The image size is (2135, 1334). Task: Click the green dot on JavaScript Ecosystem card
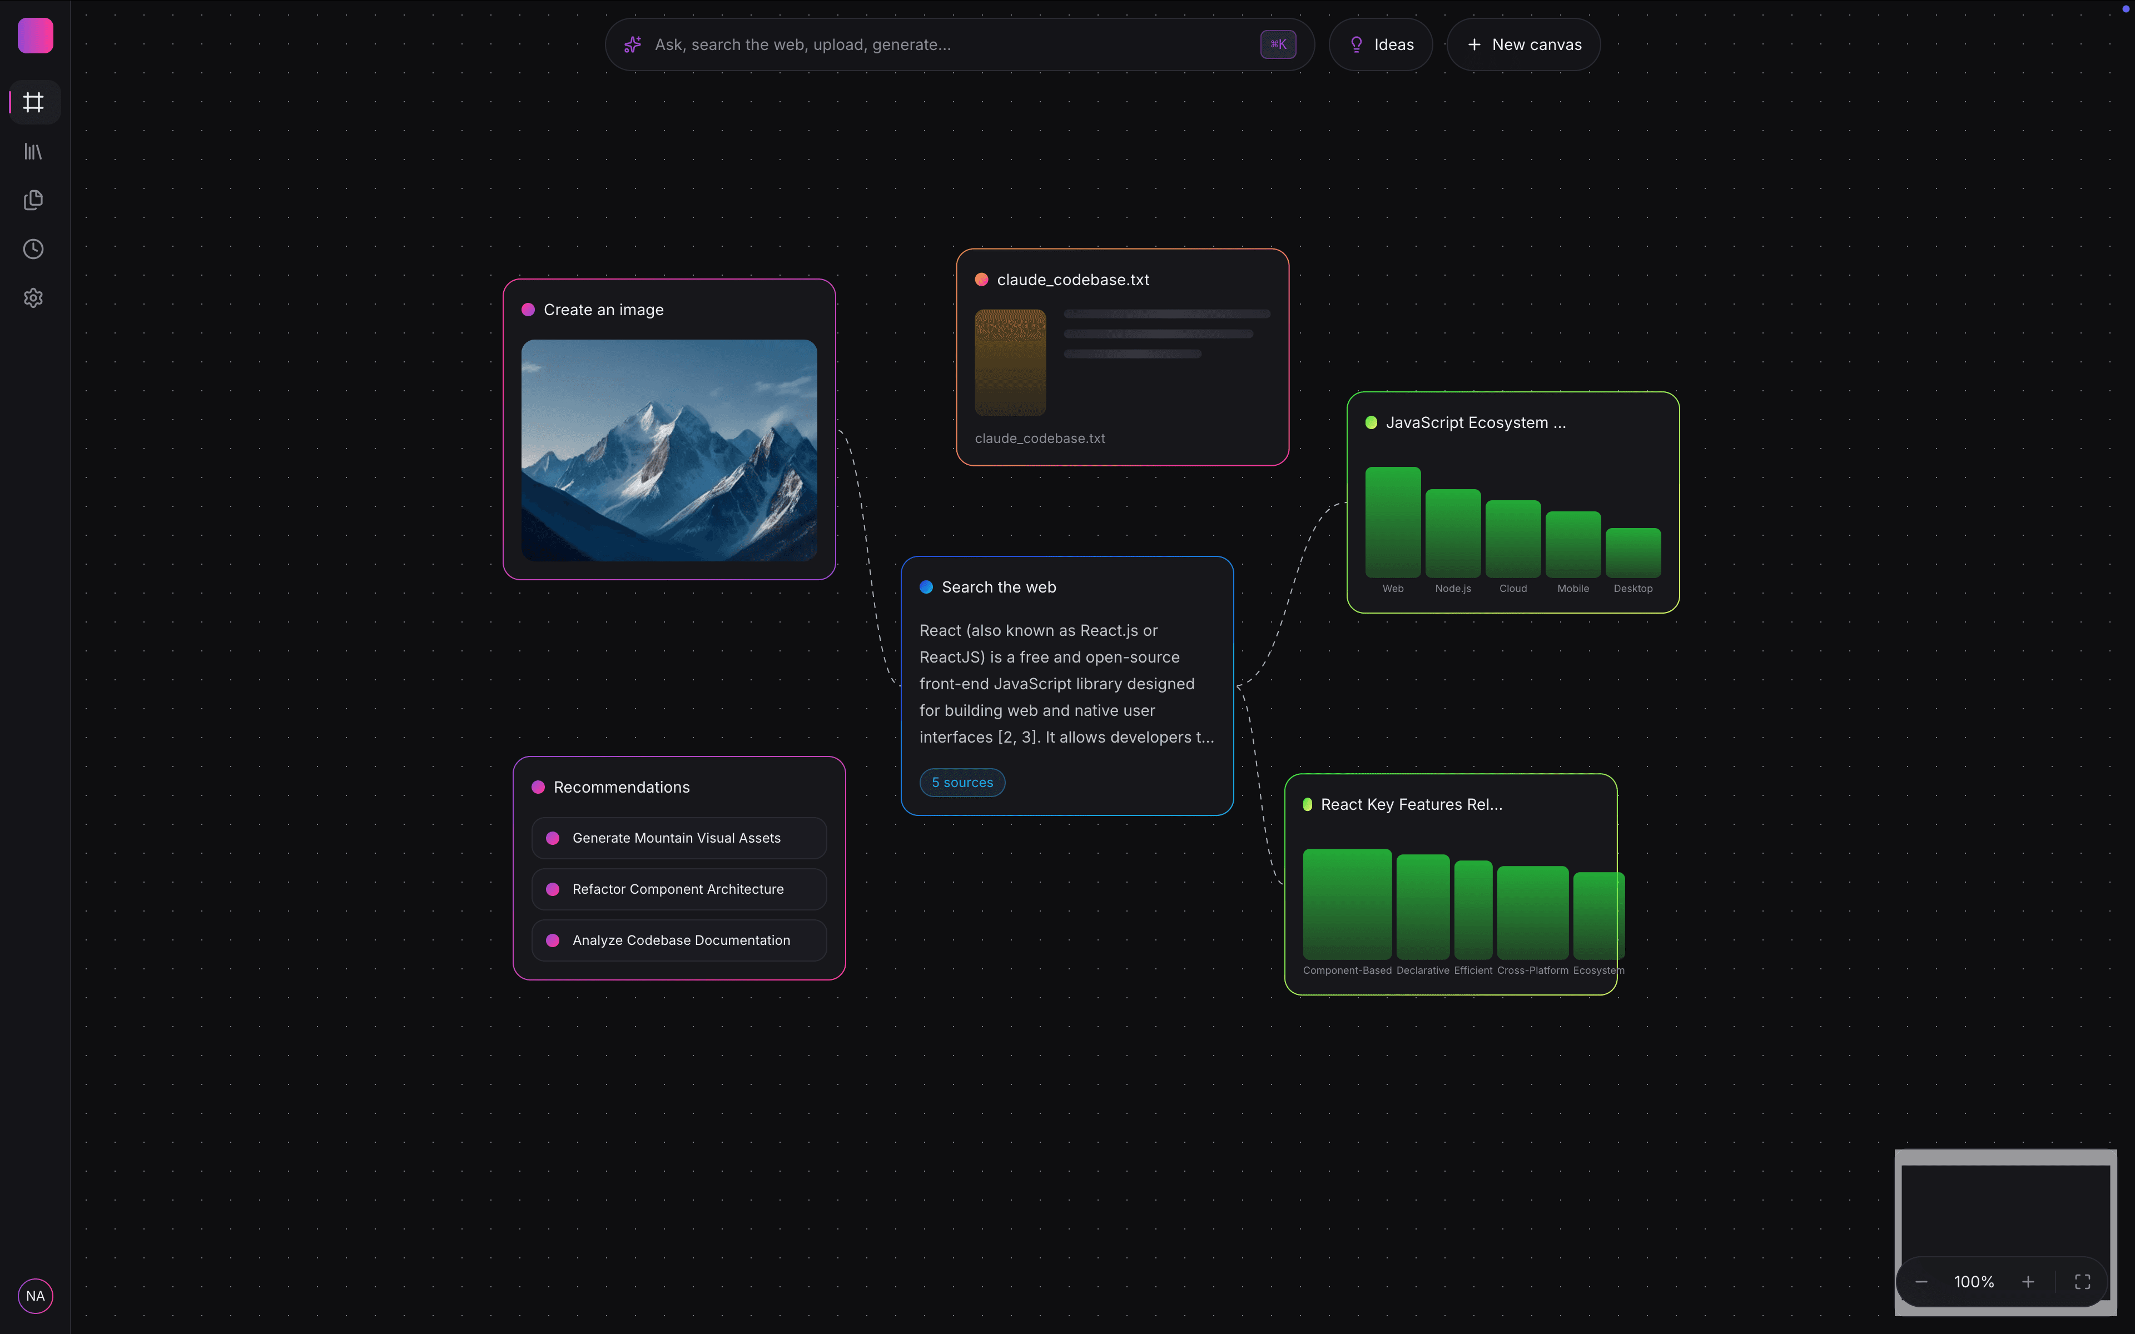pos(1372,422)
